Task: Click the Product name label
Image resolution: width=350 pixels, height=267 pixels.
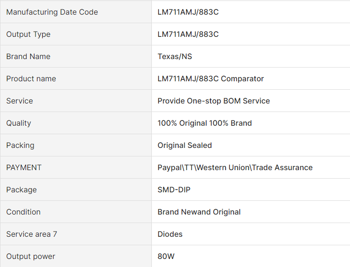Action: 31,79
